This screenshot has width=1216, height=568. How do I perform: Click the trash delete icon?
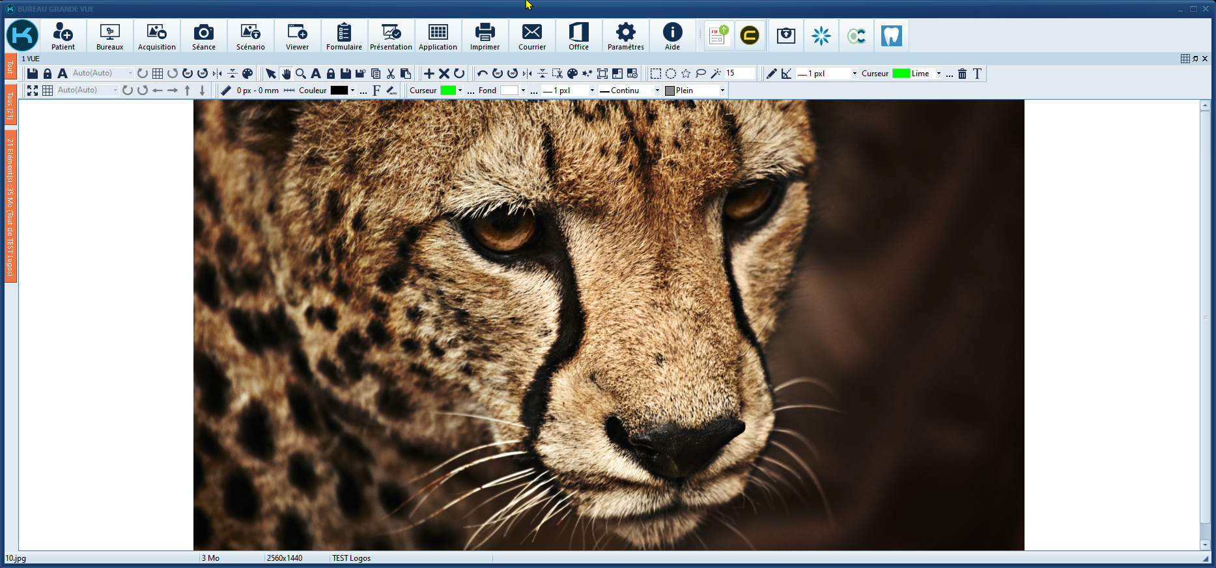pos(962,74)
